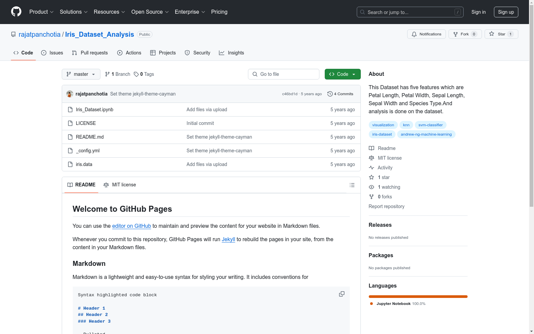The image size is (534, 334).
Task: Click the svm-classifier topic tag
Action: (x=431, y=125)
